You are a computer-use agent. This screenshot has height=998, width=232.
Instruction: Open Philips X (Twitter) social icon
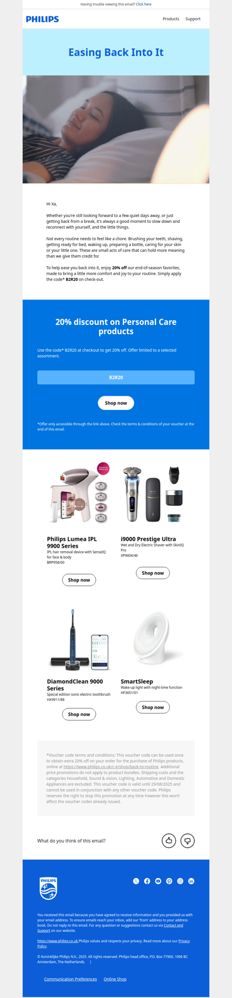[x=136, y=881]
